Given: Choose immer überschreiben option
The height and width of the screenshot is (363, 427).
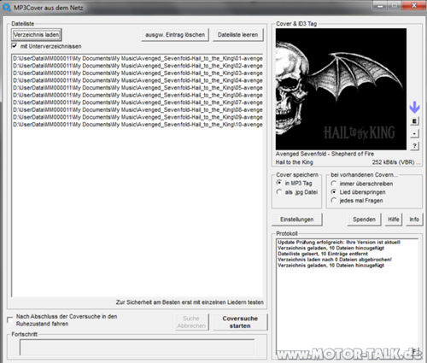Looking at the screenshot, I should tap(334, 184).
